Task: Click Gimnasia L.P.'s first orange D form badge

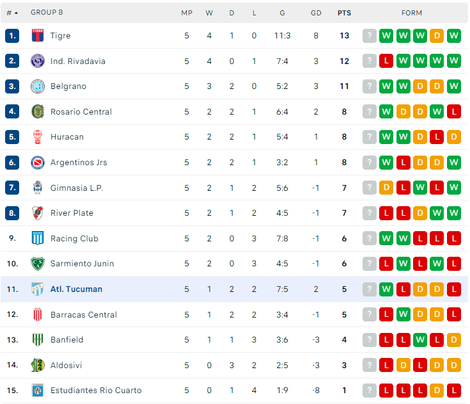Action: pos(386,188)
